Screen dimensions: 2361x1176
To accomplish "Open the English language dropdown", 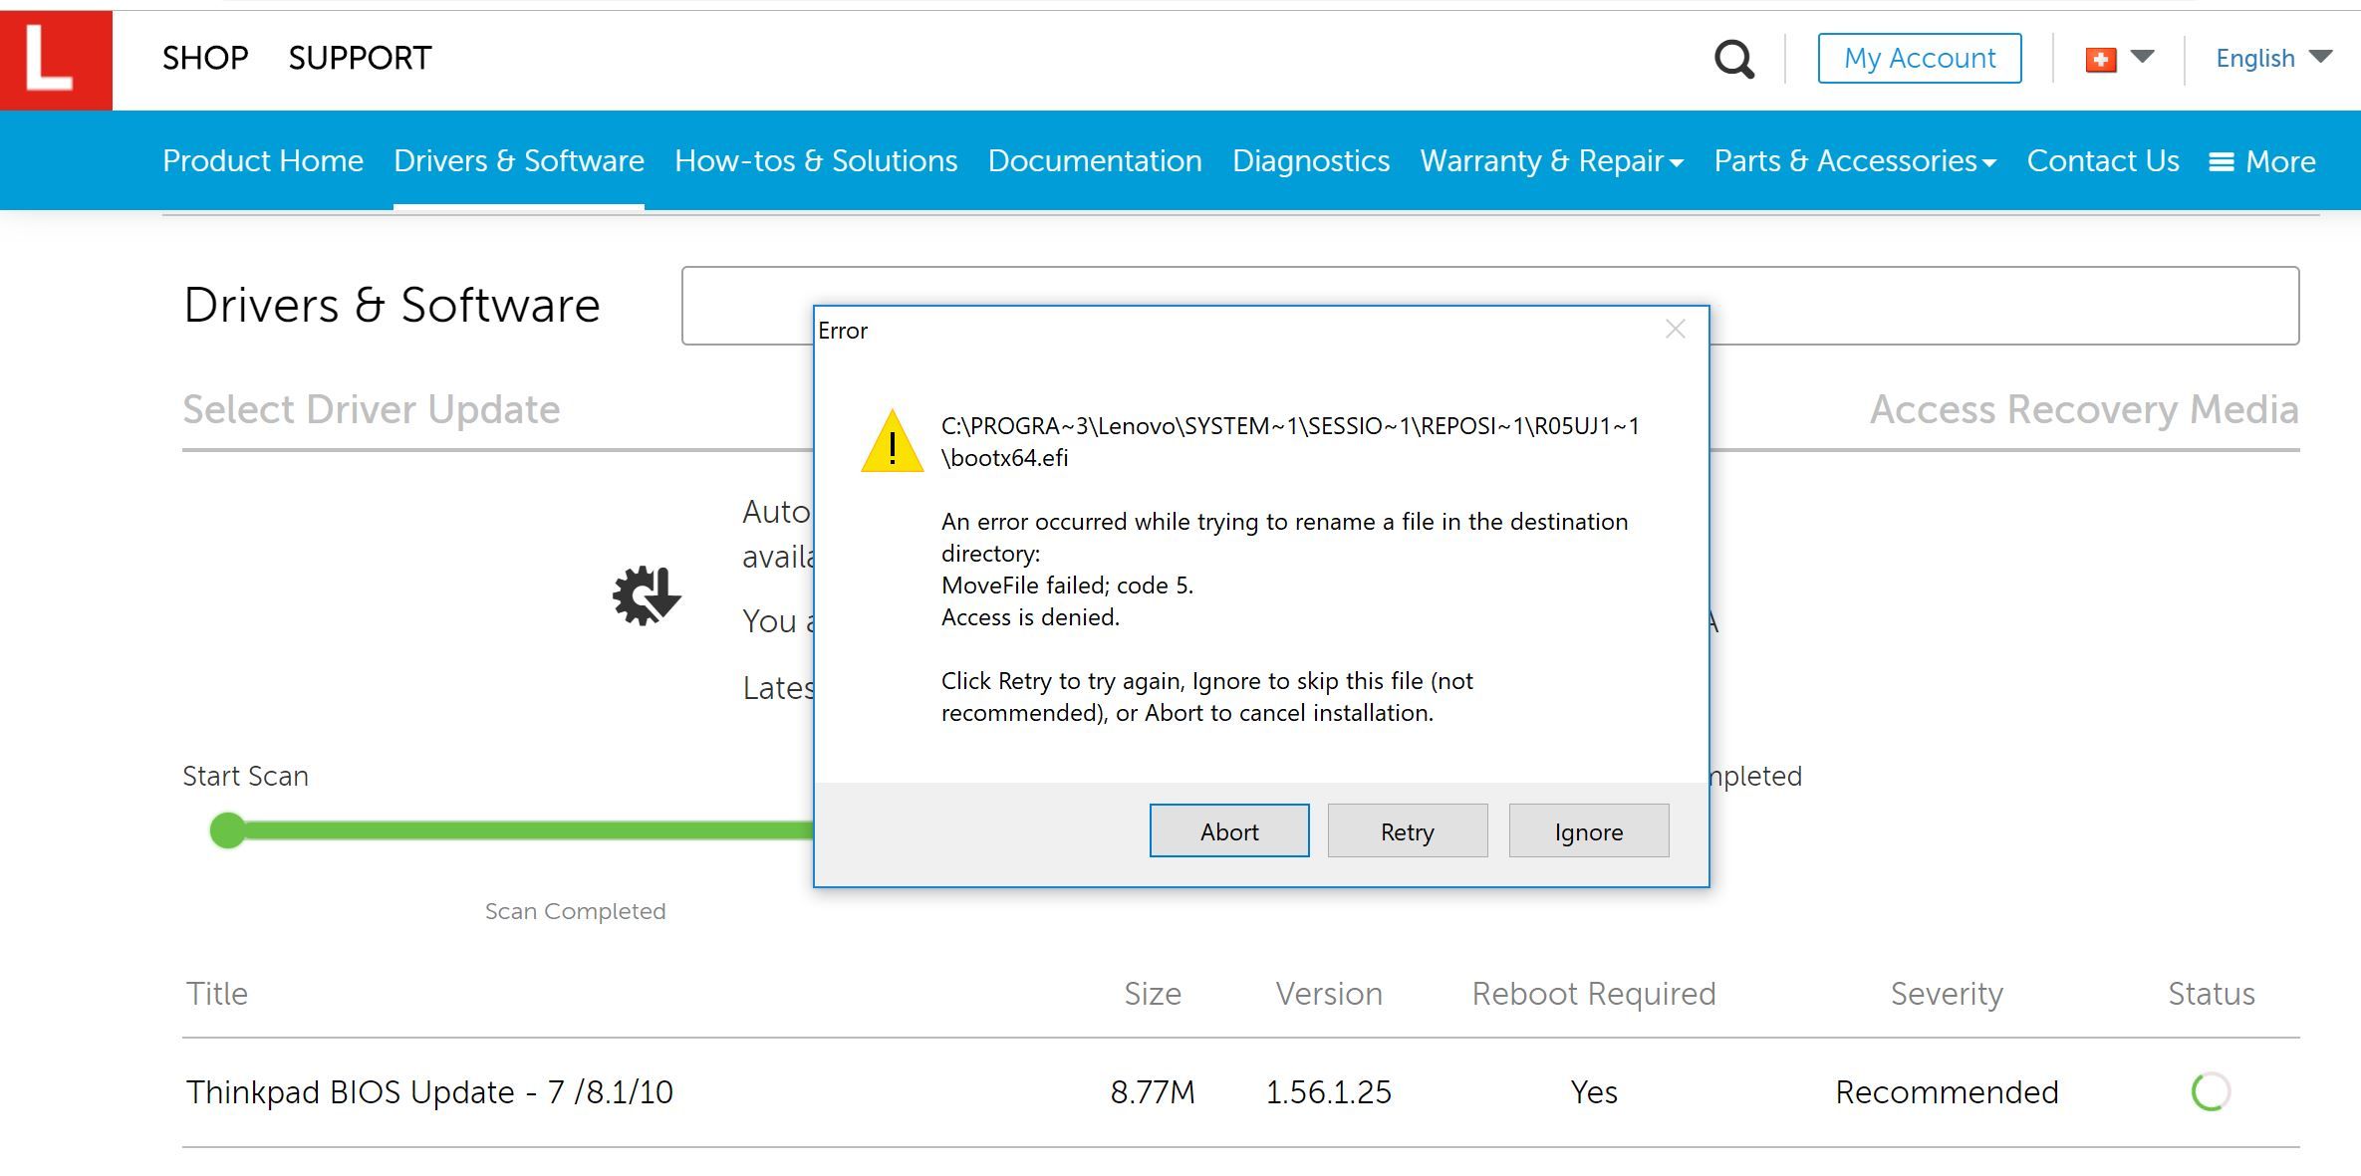I will (2273, 58).
